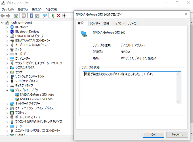The image size is (193, 142).
Task: Click the キーボード keyboard icon
Action: coord(12,54)
